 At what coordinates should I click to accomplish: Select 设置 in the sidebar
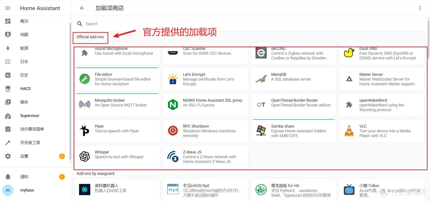pos(36,156)
